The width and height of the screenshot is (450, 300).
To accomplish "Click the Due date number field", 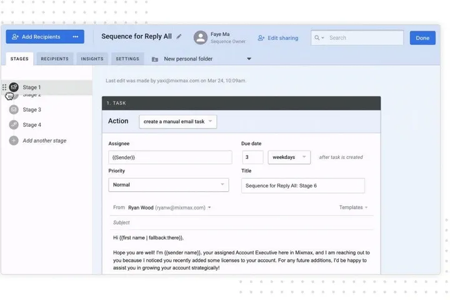I will click(x=252, y=157).
